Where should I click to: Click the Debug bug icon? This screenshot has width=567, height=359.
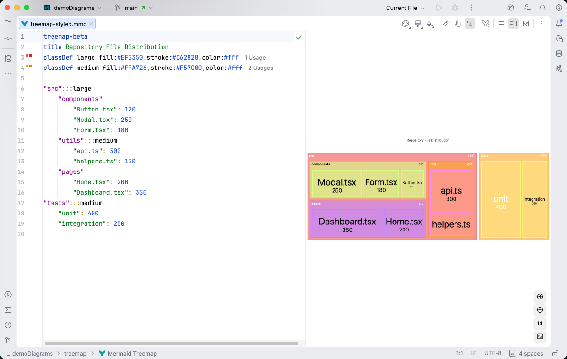[x=455, y=8]
